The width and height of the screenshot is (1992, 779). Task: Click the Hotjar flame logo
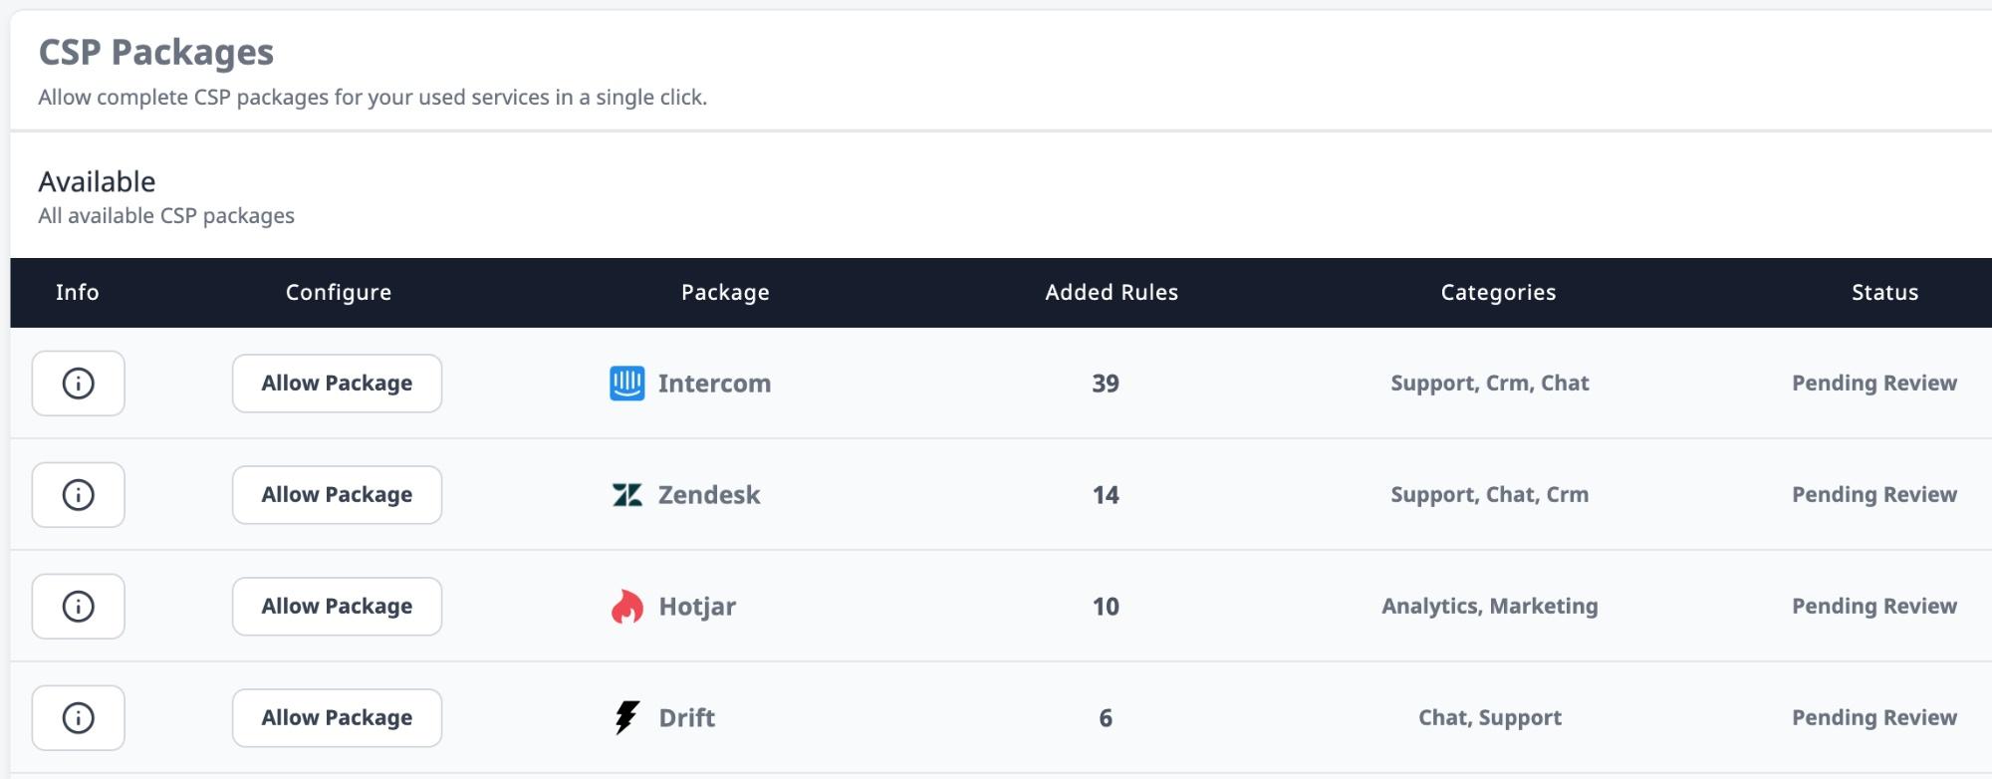(626, 607)
